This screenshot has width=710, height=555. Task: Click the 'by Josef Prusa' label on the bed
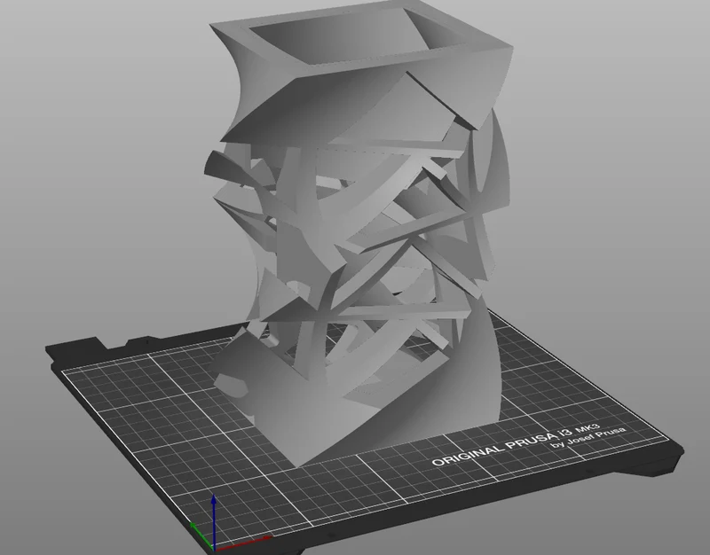[x=588, y=437]
